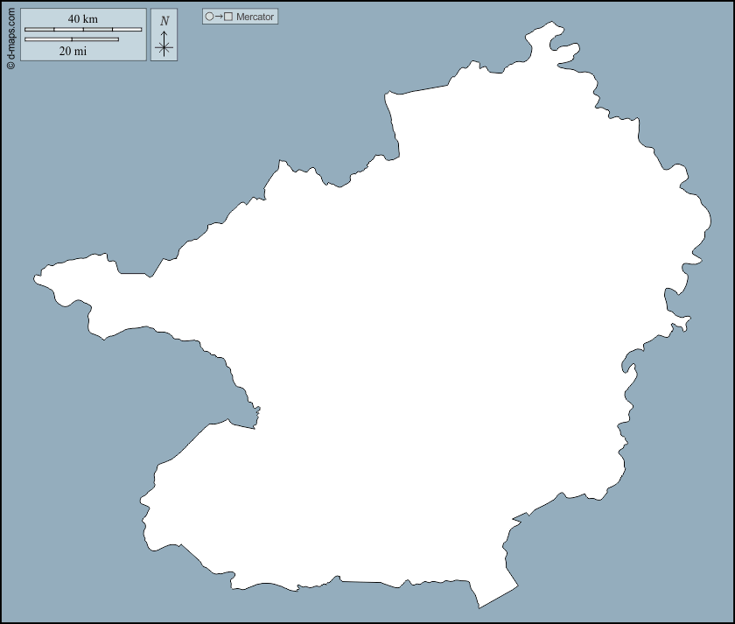Viewport: 735px width, 624px height.
Task: Click the d-maps.com copyright text
Action: [x=11, y=39]
